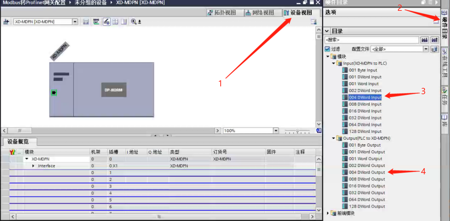Open the 在线工具 side tab
Screen dimensions: 450x221
pyautogui.click(x=444, y=65)
